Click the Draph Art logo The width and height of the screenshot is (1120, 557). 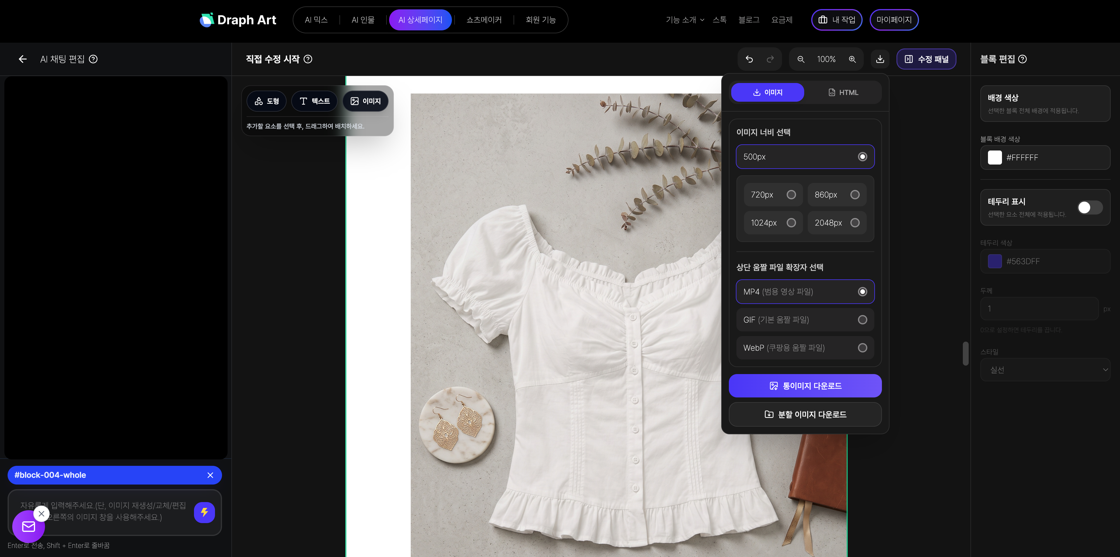[238, 20]
